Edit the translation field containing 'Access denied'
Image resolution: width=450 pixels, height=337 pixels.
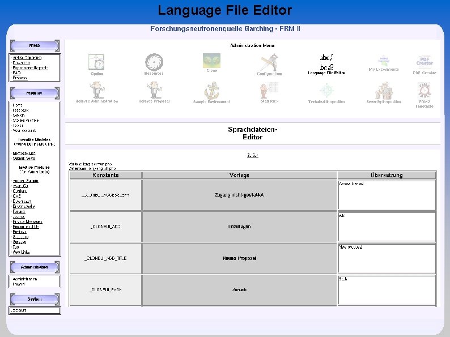point(387,195)
